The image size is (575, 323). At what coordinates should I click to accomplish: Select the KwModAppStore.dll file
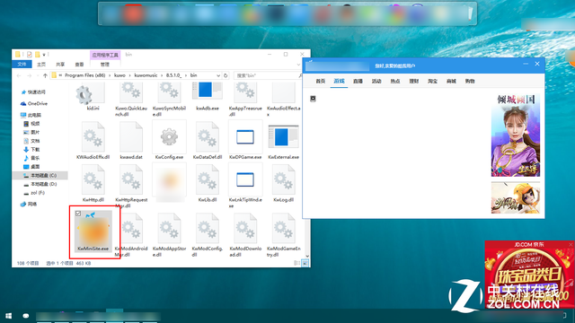(169, 235)
